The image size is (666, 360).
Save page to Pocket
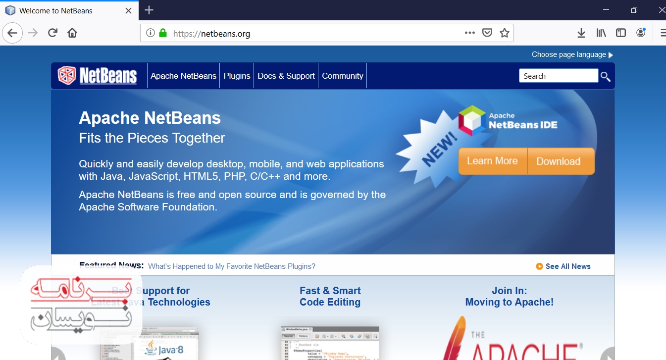[x=487, y=33]
